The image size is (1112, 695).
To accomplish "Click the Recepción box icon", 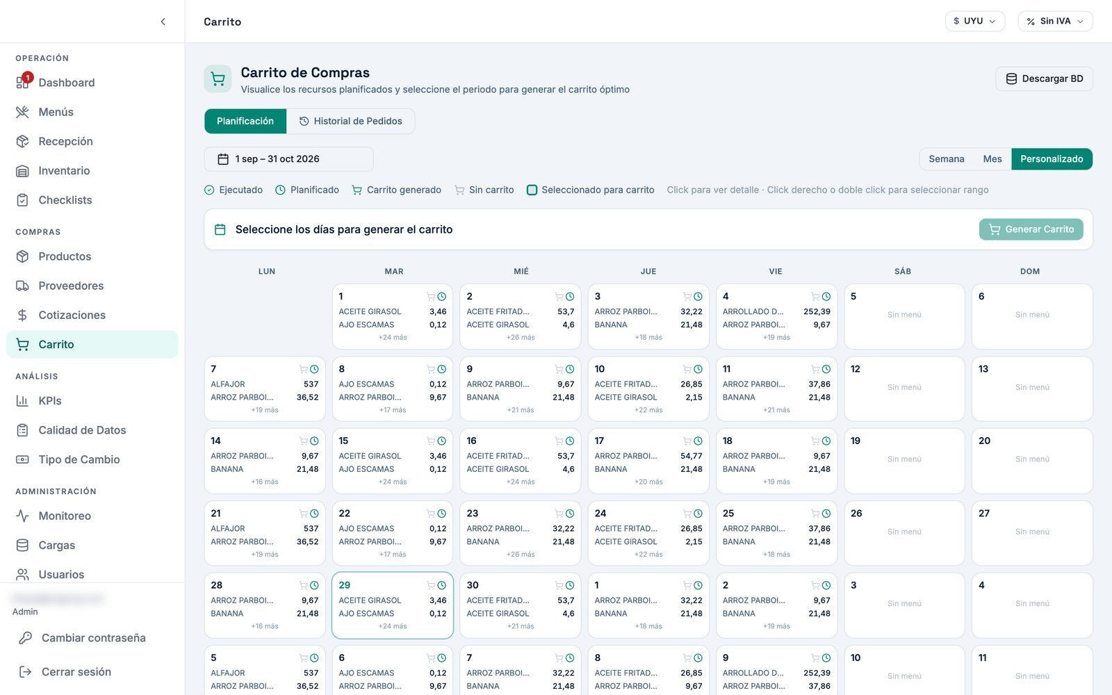I will [23, 141].
